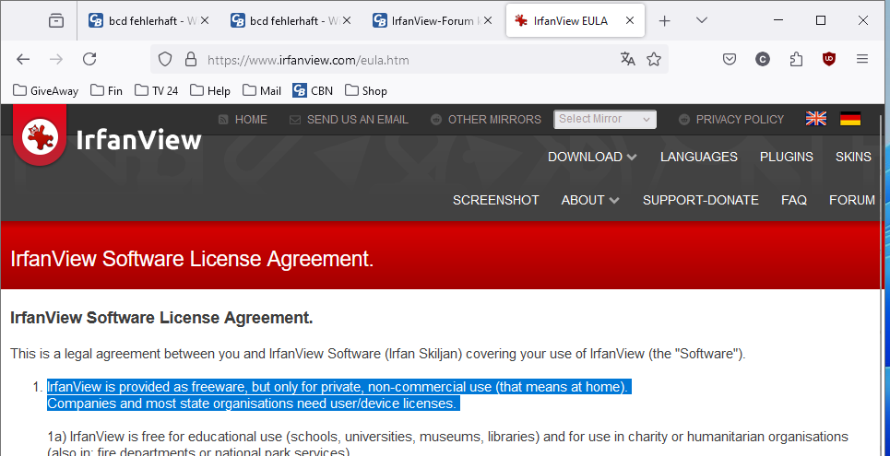
Task: Switch to the IrfanView-Forum tab
Action: tap(433, 21)
